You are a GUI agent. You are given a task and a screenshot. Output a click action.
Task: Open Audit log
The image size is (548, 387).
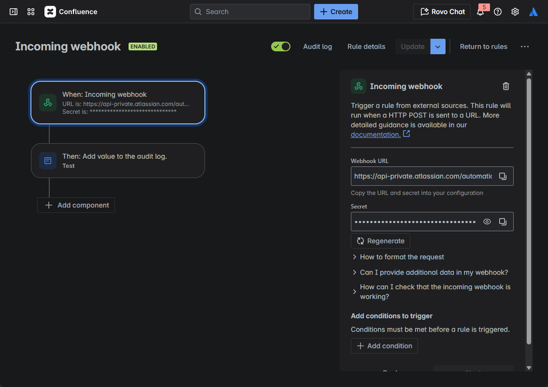(x=318, y=47)
